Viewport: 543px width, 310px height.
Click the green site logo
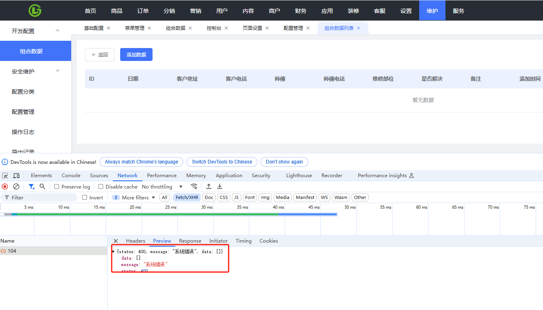[x=35, y=10]
